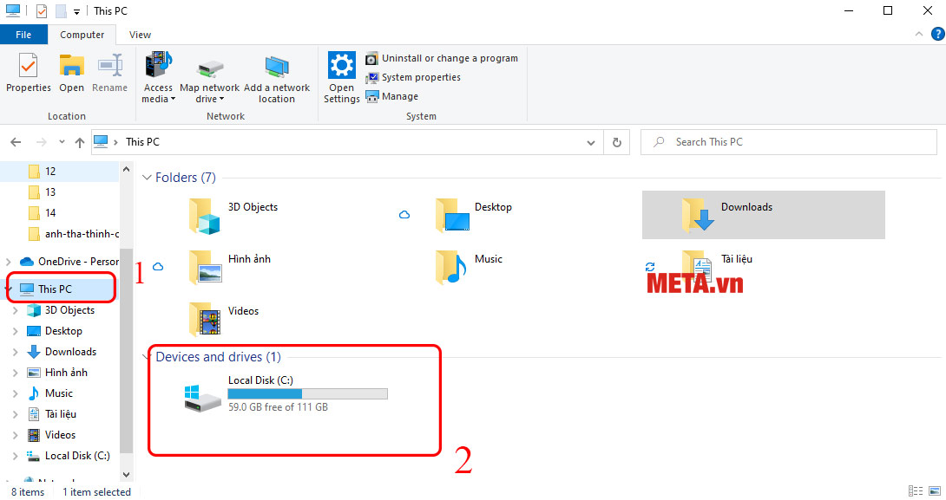Select Downloads in the navigation pane

[70, 352]
